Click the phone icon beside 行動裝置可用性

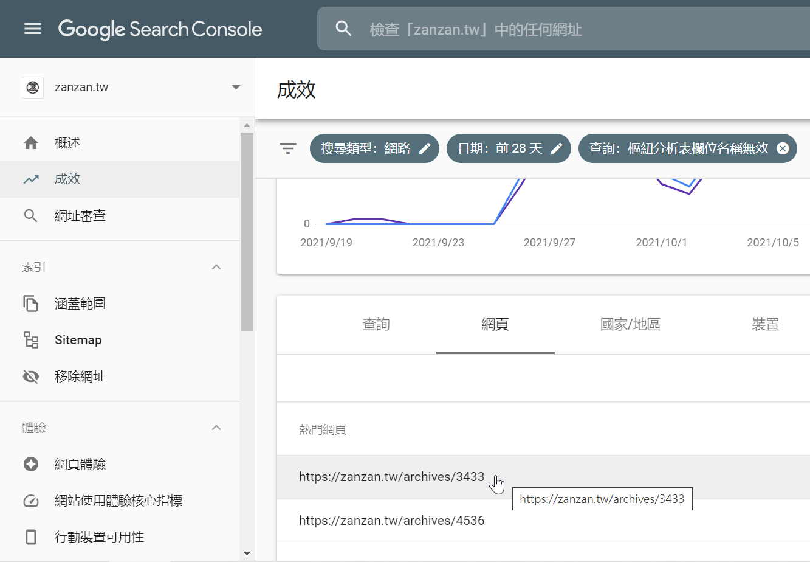coord(31,537)
